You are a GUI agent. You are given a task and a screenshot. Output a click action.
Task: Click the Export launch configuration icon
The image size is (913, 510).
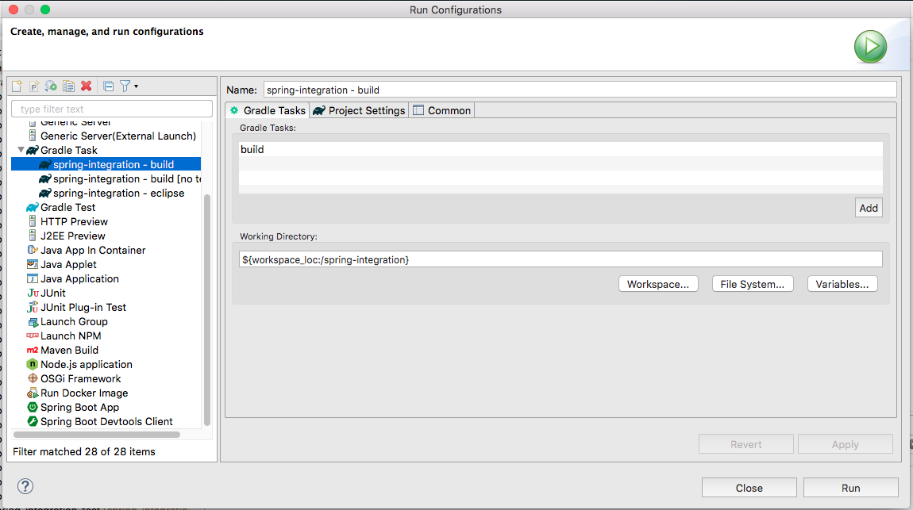click(x=52, y=86)
